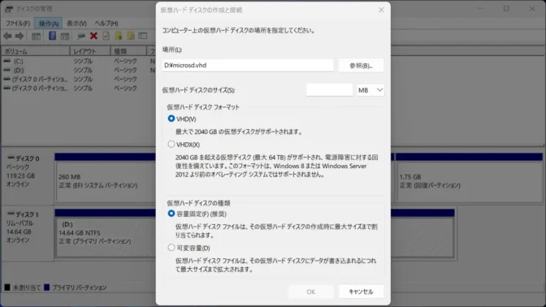
Task: Select the 260 MB EFI システム partition
Action: [105, 181]
